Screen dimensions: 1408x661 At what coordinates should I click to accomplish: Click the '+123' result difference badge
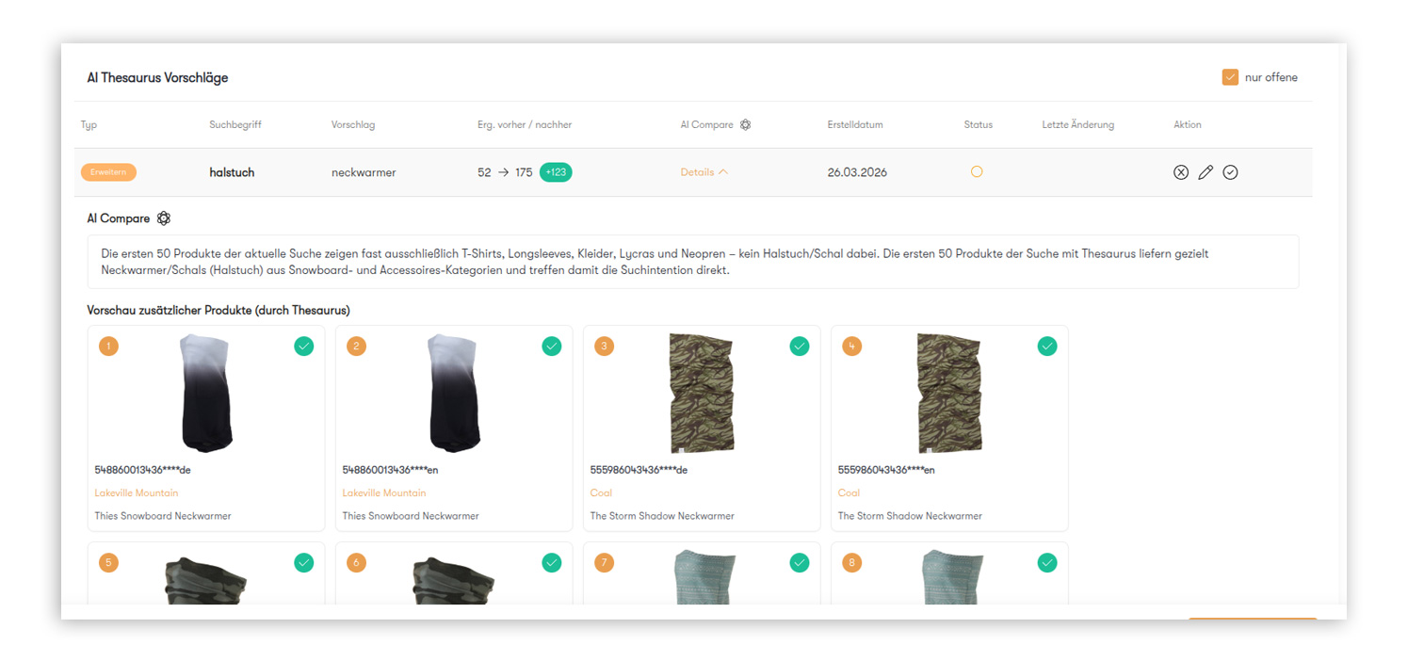click(556, 172)
